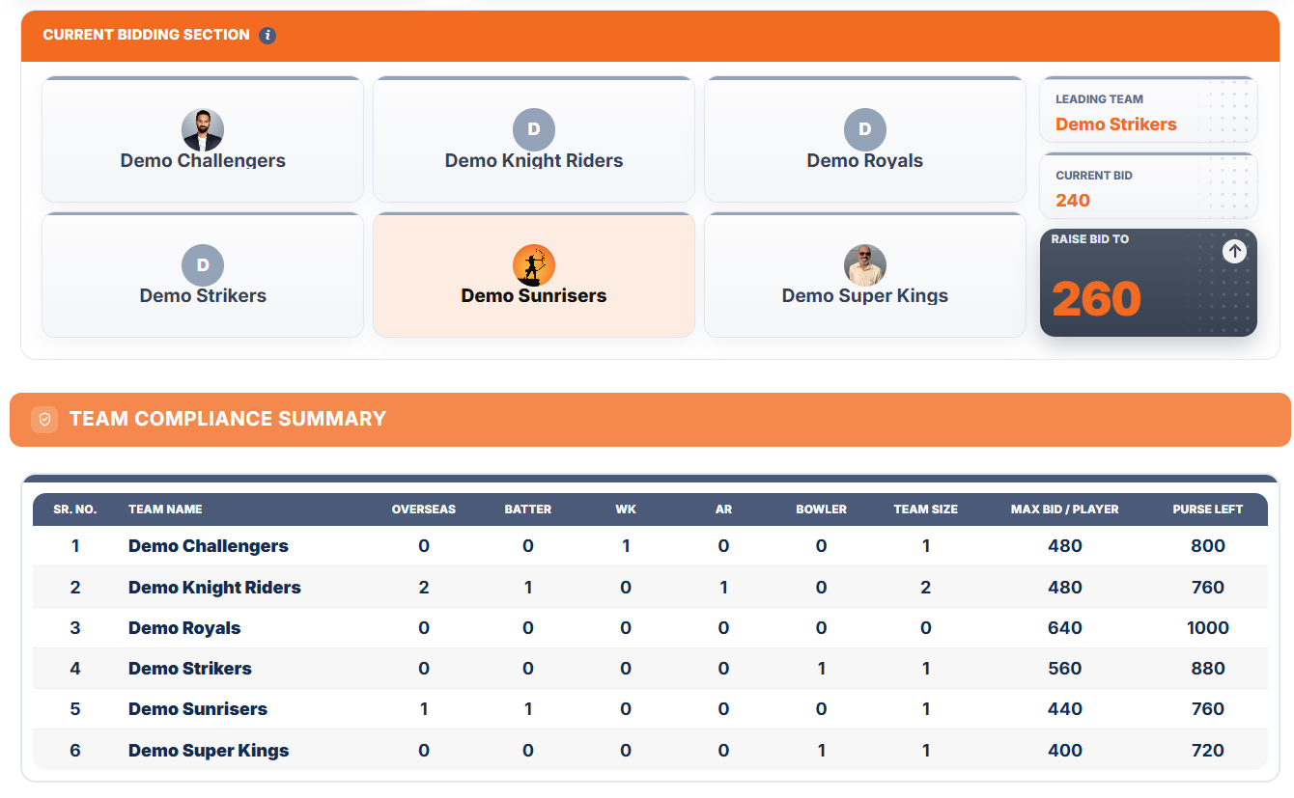Click the Leading Team card showing Demo Strikers

coord(1148,110)
